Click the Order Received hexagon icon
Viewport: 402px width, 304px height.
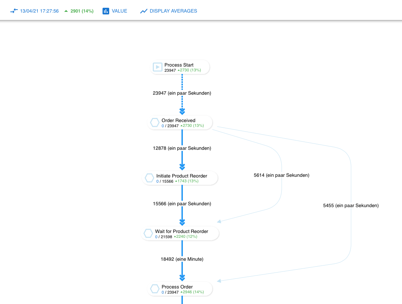tap(155, 122)
